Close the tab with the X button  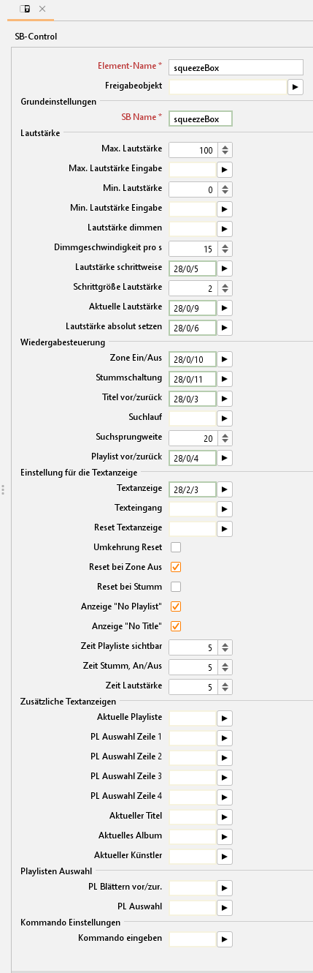click(42, 9)
